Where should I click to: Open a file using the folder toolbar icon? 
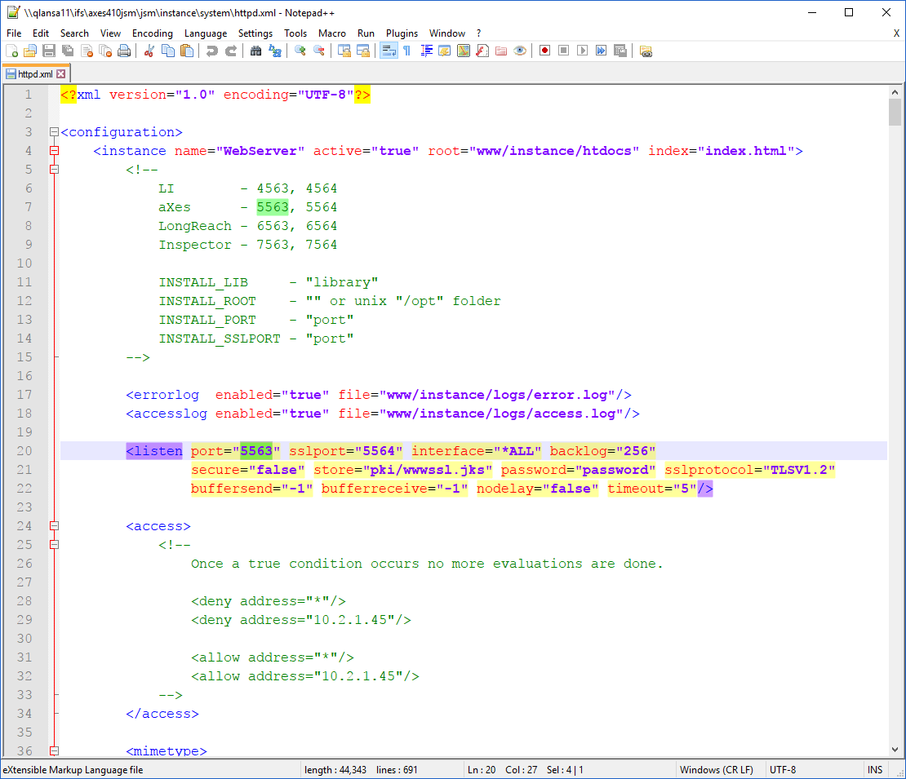tap(29, 51)
